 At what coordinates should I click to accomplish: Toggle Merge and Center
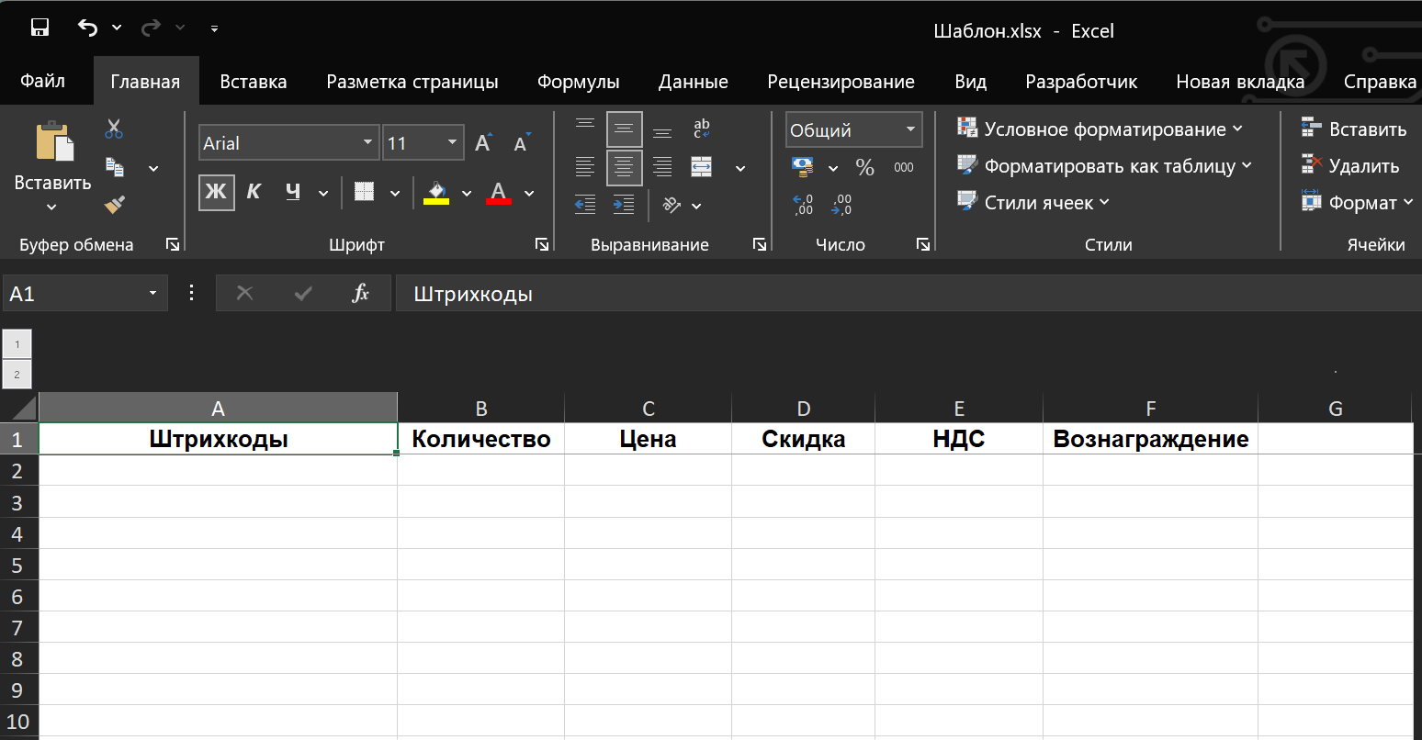702,167
